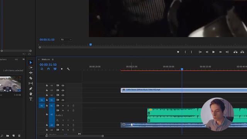This screenshot has width=247, height=139.
Task: Expand hidden panel tabs chevron
Action: [x=24, y=59]
